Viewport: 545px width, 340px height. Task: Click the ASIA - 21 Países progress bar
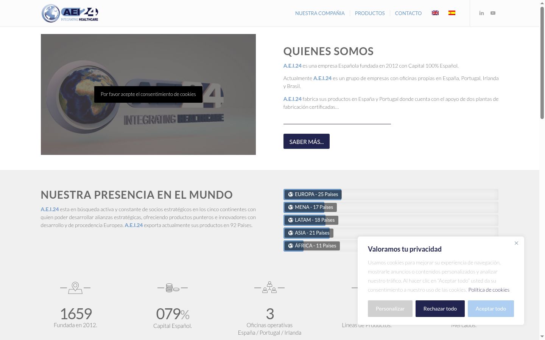391,233
